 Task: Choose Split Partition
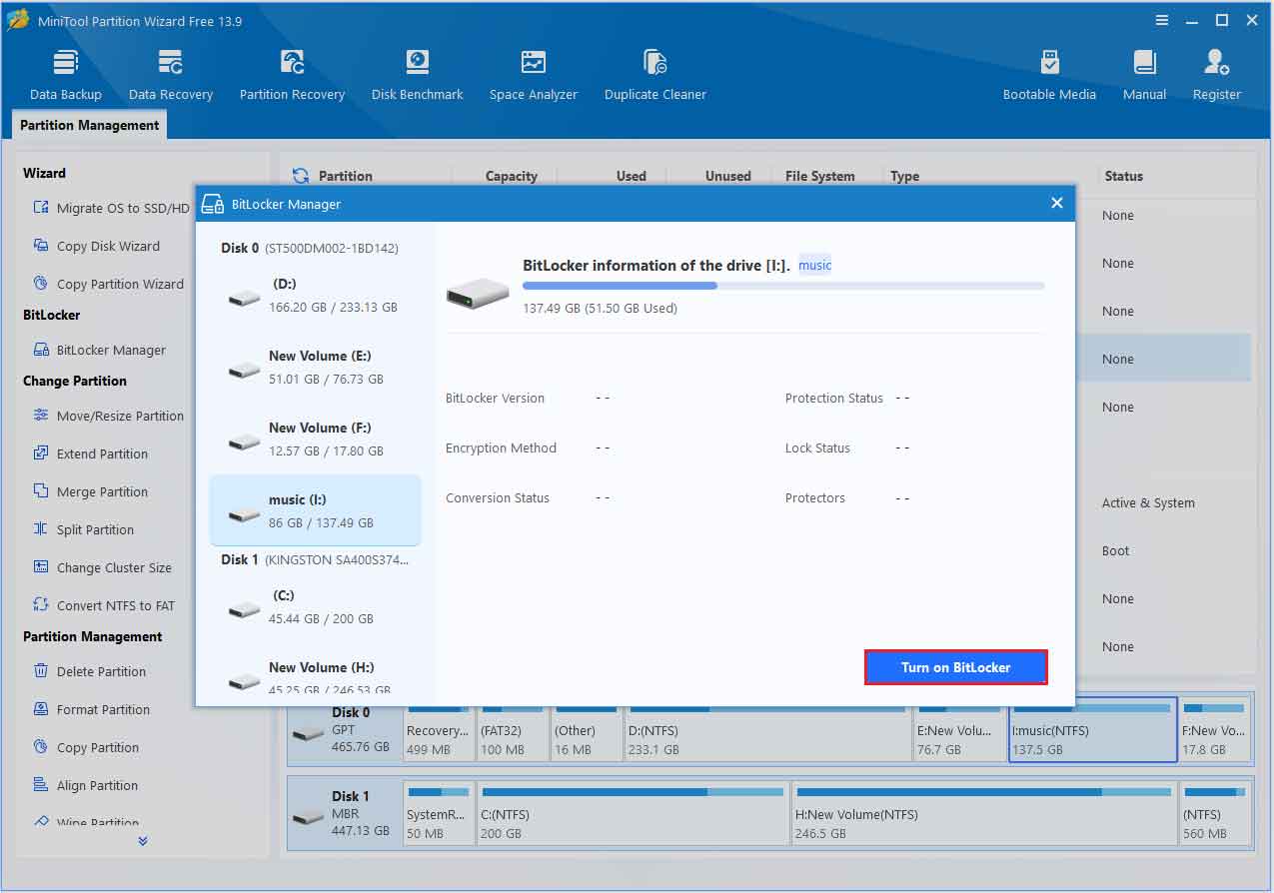(83, 529)
